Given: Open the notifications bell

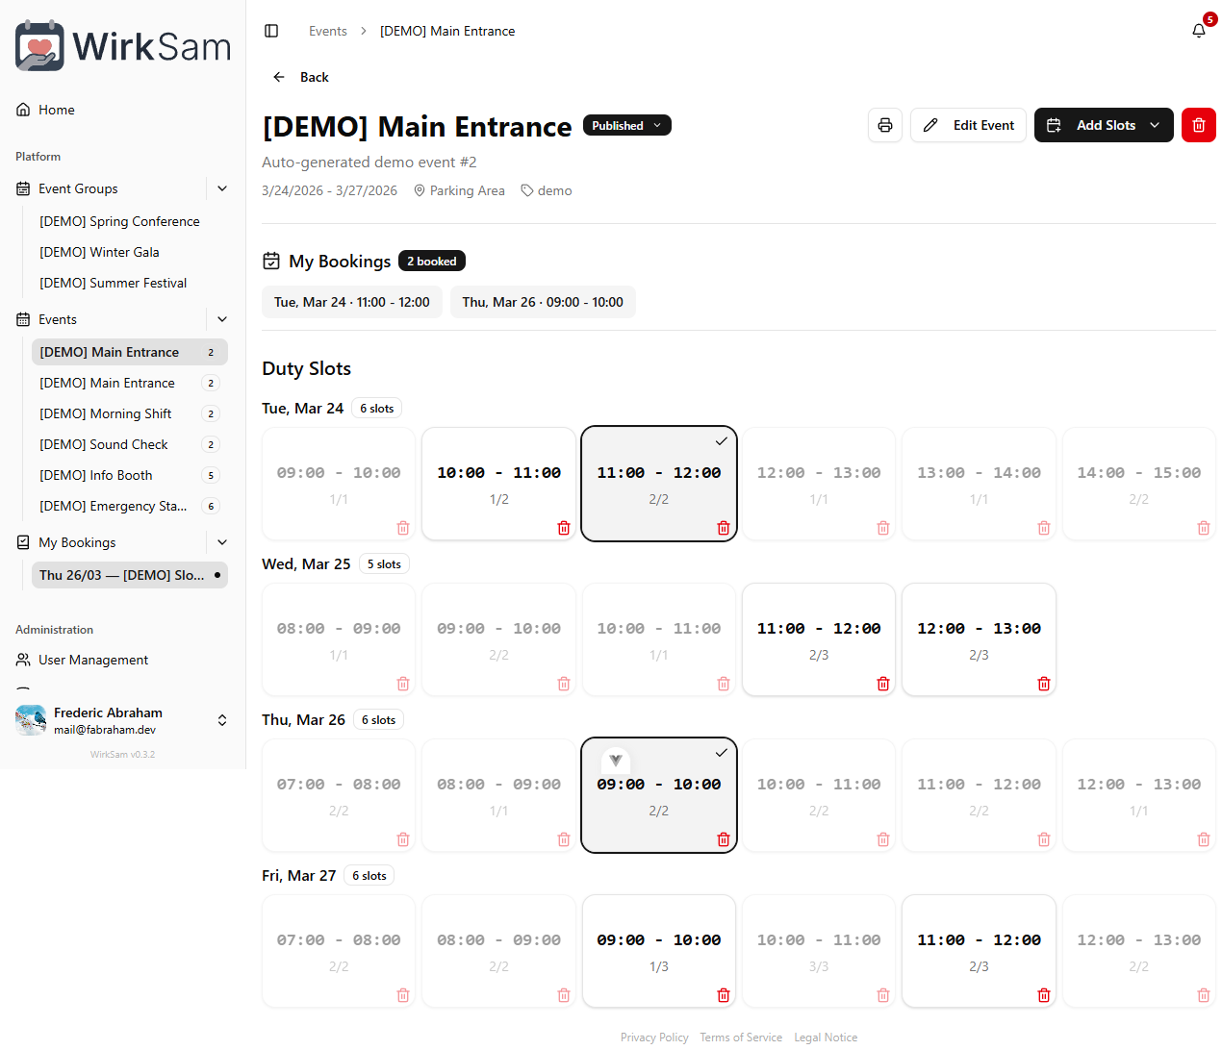Looking at the screenshot, I should (1199, 31).
